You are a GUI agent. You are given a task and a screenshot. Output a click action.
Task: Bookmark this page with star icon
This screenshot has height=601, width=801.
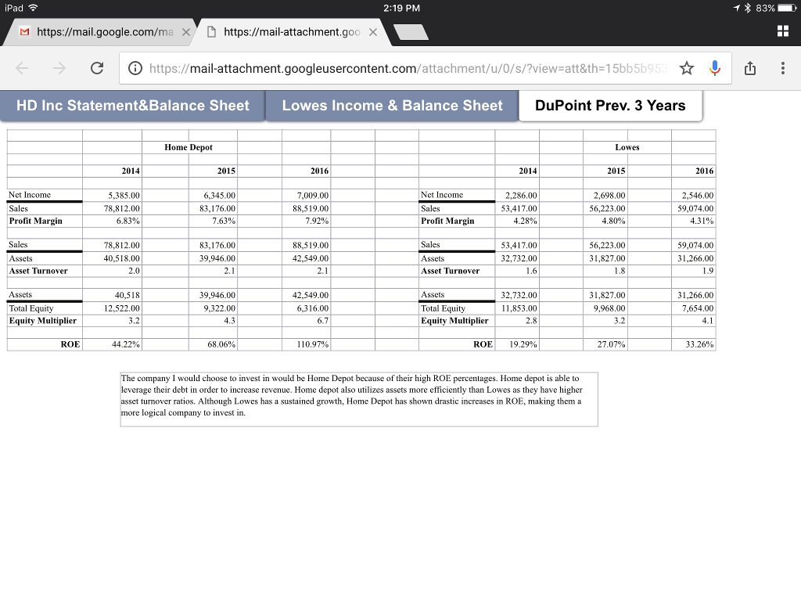pyautogui.click(x=687, y=68)
